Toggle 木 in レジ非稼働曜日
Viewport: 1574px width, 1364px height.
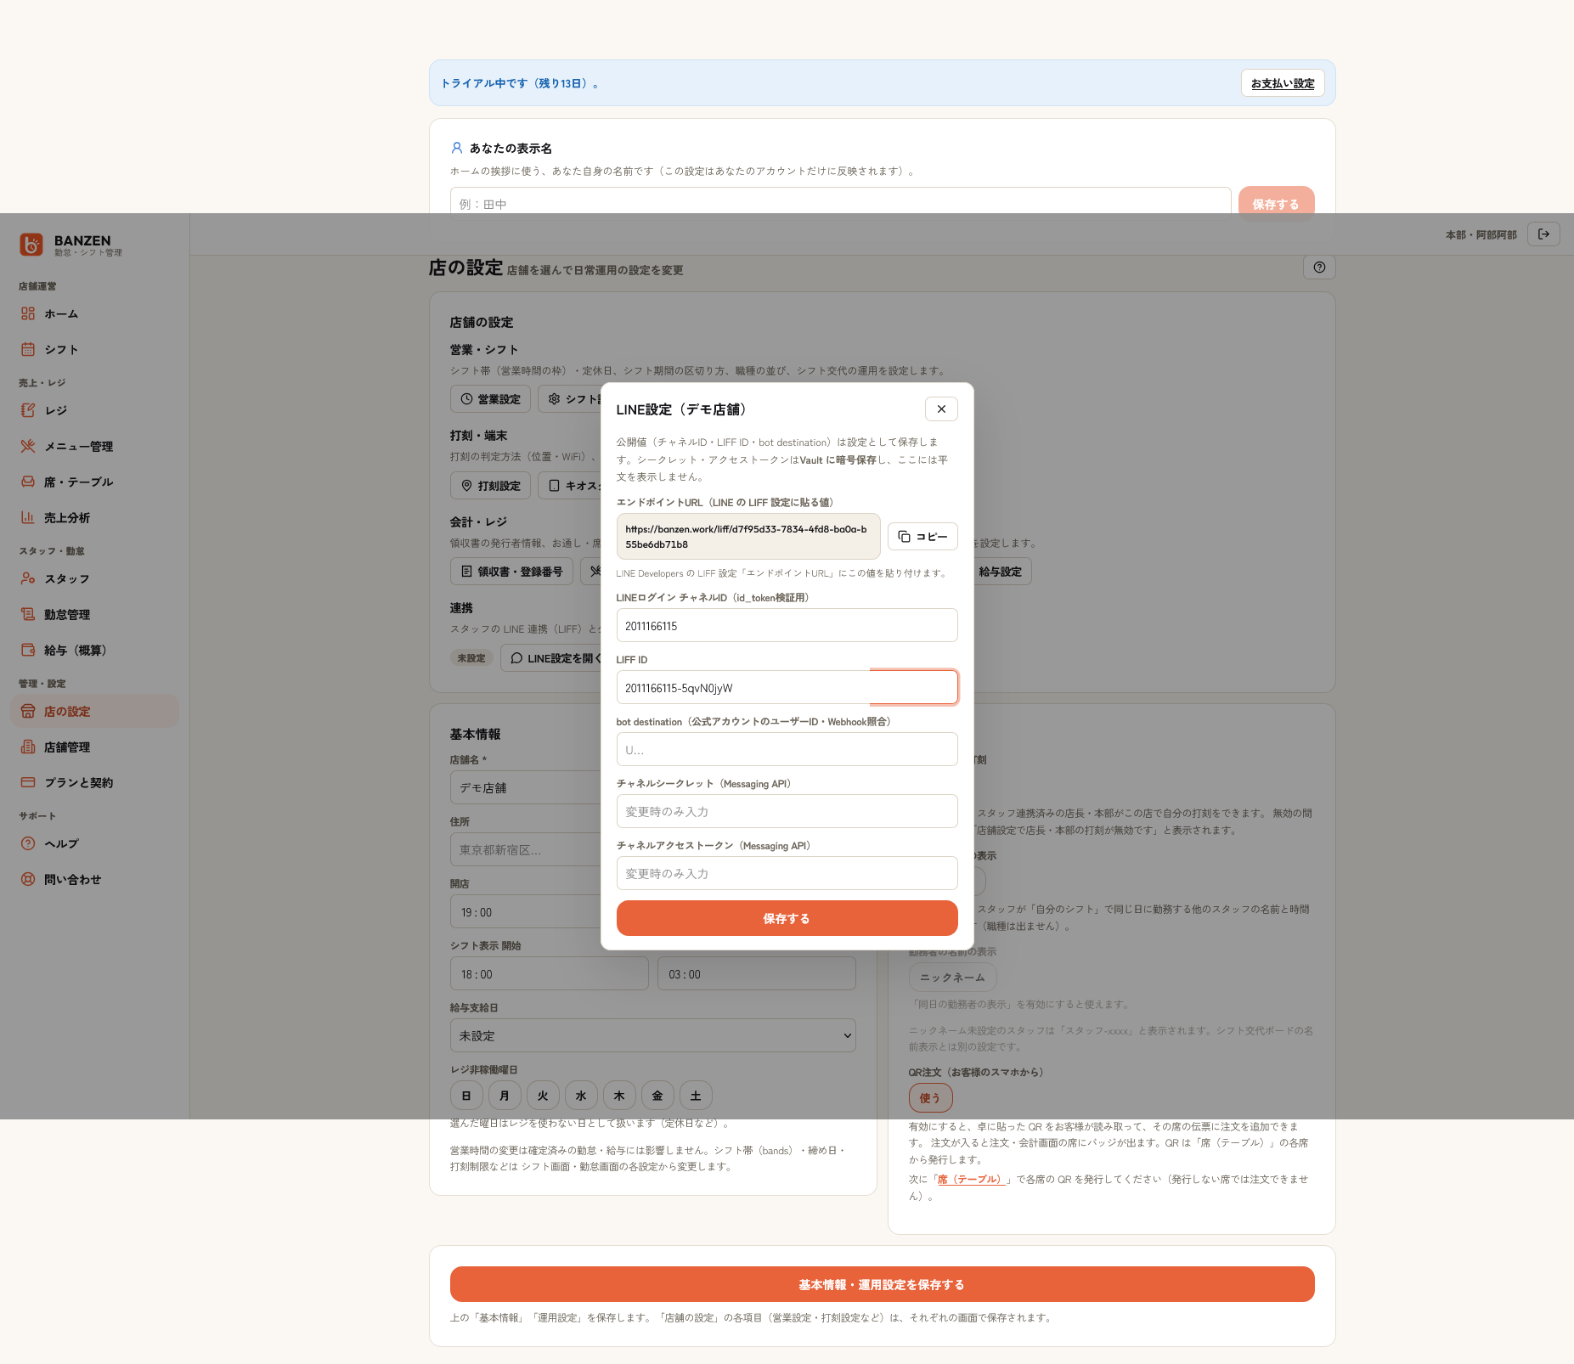(619, 1096)
